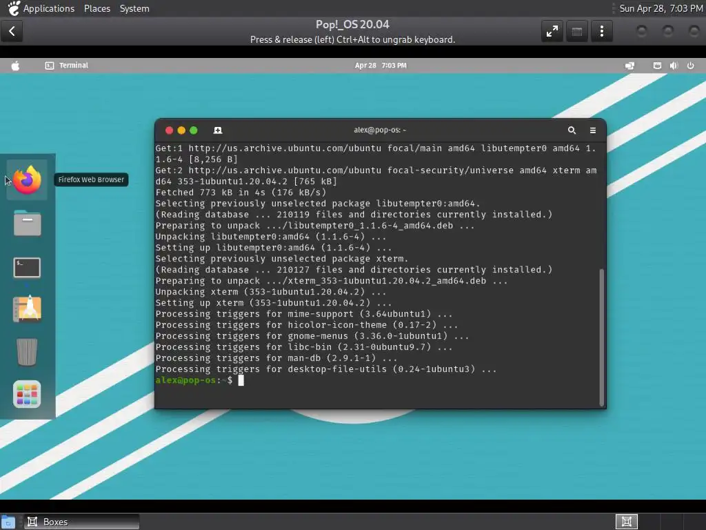This screenshot has height=530, width=706.
Task: Open the display indicator in guest panel
Action: click(629, 66)
